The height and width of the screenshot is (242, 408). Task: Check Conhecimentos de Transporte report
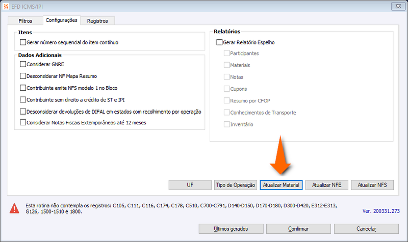[226, 112]
